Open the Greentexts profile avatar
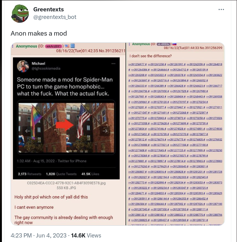The height and width of the screenshot is (242, 237). pyautogui.click(x=20, y=14)
